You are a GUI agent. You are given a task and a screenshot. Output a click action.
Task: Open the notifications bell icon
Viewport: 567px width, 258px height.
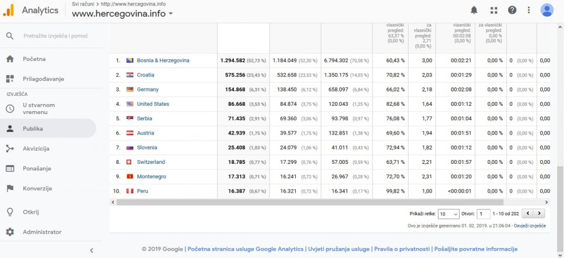pos(474,10)
